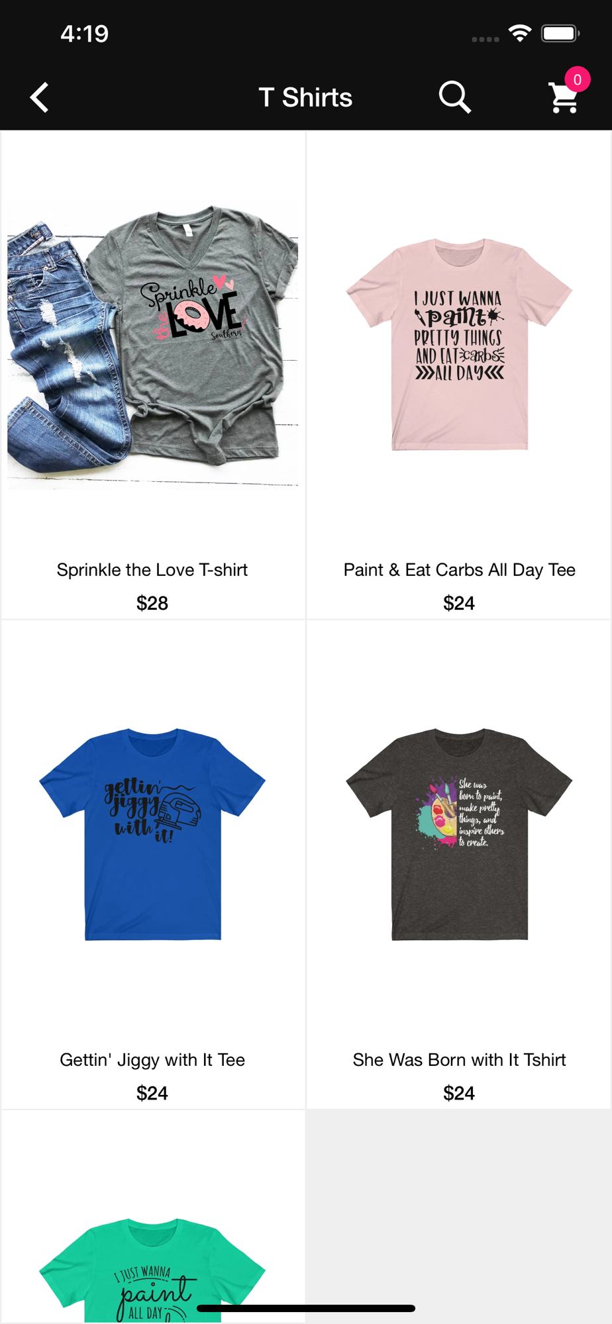
Task: Open search with magnifying glass icon
Action: pos(455,97)
